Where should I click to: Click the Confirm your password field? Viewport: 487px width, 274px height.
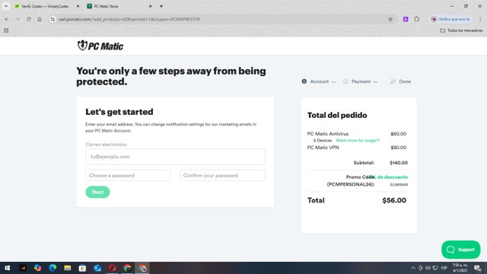click(222, 176)
